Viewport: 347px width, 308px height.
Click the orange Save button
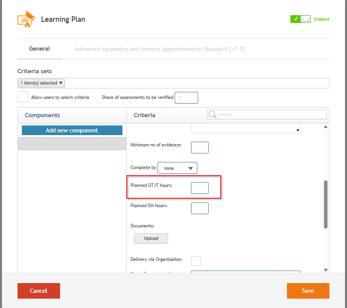click(308, 291)
